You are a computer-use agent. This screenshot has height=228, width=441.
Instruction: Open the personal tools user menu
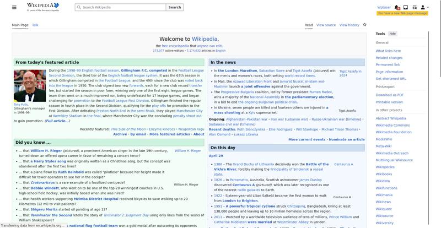423,8
